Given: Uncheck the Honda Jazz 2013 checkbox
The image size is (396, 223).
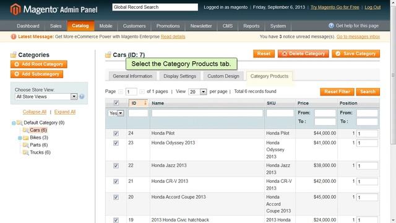Looking at the screenshot, I should tap(116, 165).
